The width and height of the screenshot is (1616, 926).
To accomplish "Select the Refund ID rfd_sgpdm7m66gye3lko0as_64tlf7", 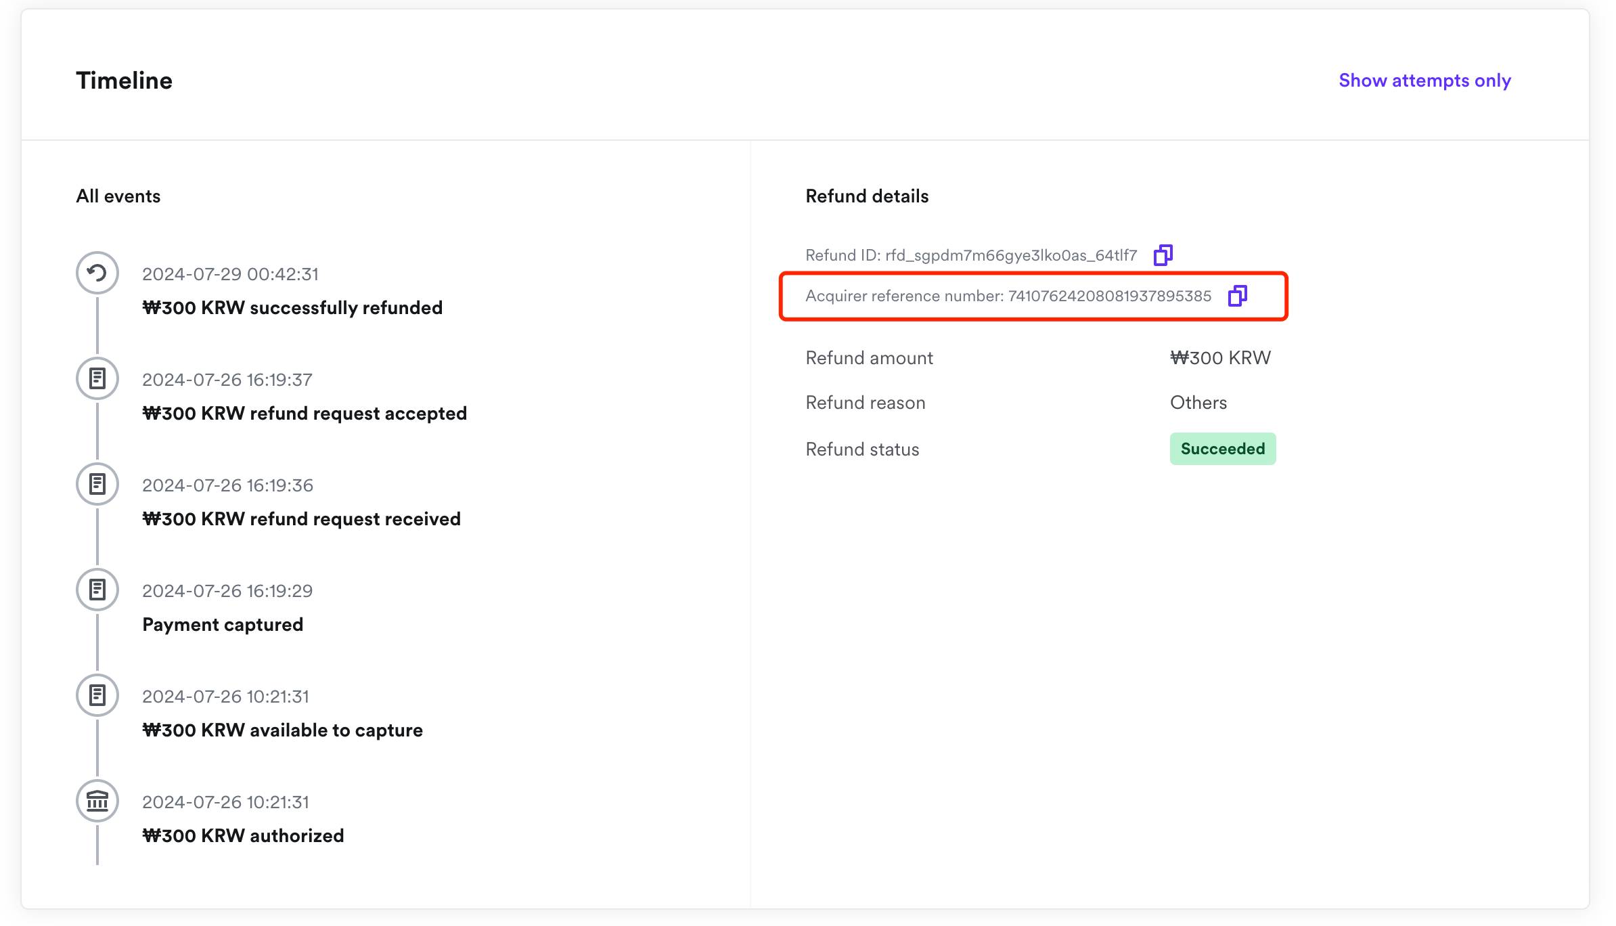I will [1011, 255].
